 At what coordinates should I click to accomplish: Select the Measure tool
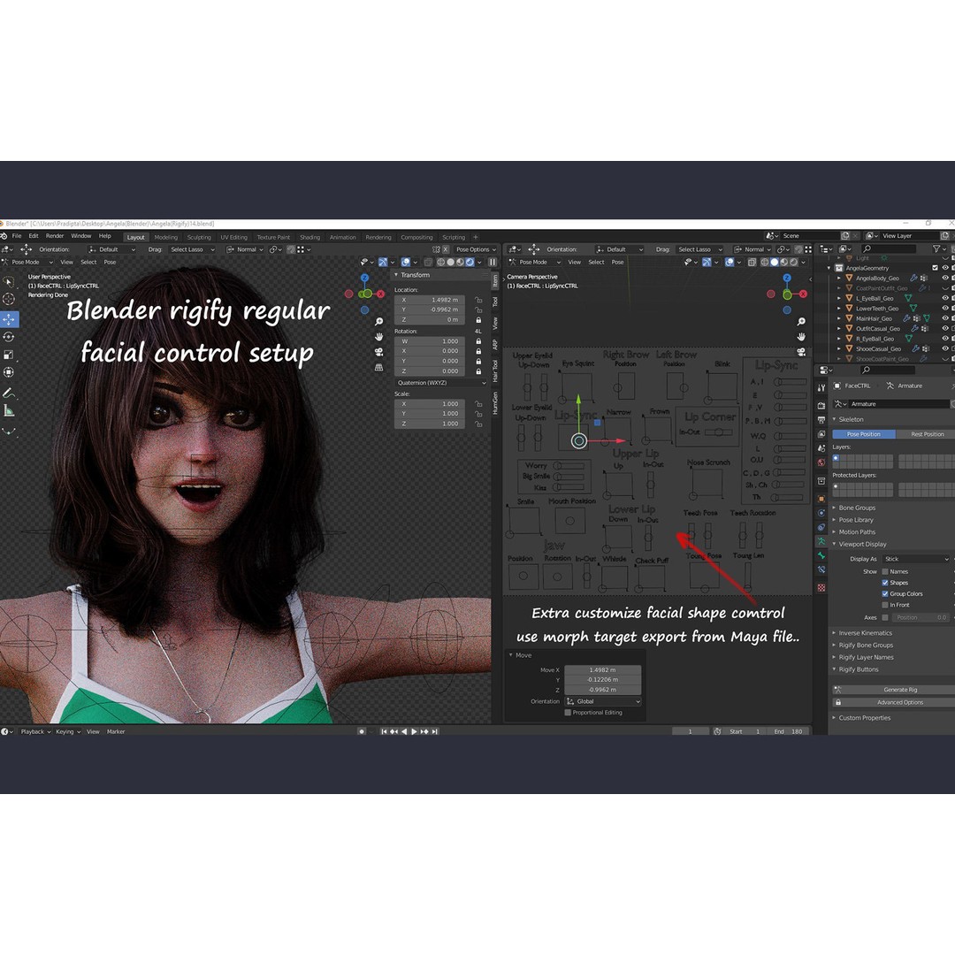click(9, 411)
